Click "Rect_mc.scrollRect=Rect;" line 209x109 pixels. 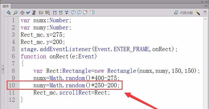(72, 92)
